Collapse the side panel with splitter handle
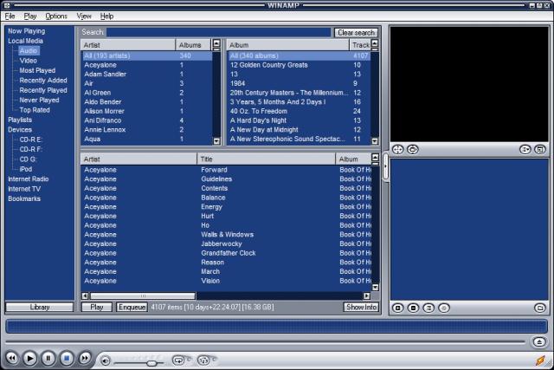Image resolution: width=554 pixels, height=370 pixels. click(x=385, y=166)
